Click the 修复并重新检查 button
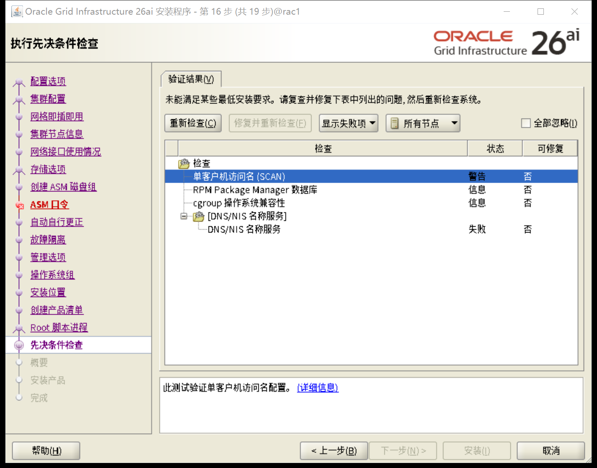 pos(270,123)
